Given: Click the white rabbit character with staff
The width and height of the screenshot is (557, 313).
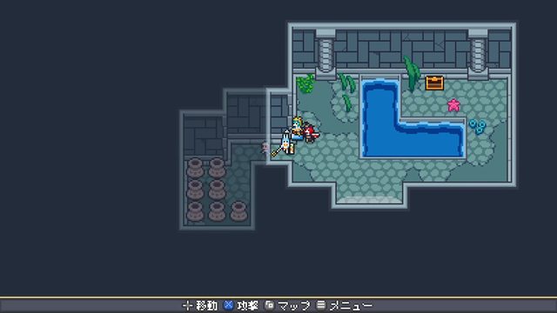Looking at the screenshot, I should pyautogui.click(x=283, y=143).
